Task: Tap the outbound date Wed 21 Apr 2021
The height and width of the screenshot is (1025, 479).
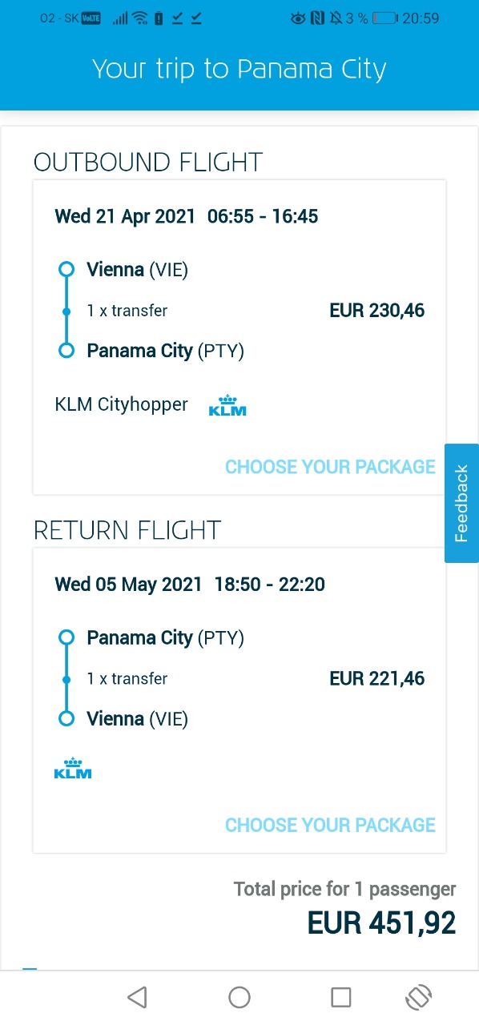Action: point(125,216)
